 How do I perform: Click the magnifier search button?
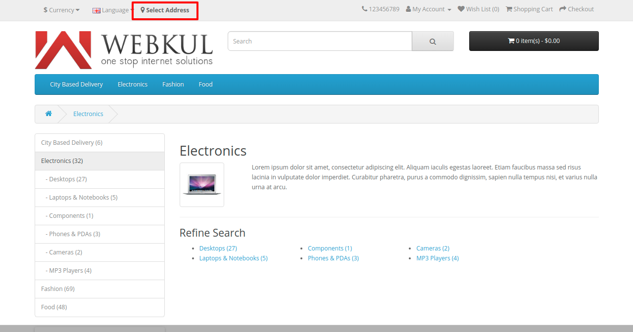[x=433, y=41]
